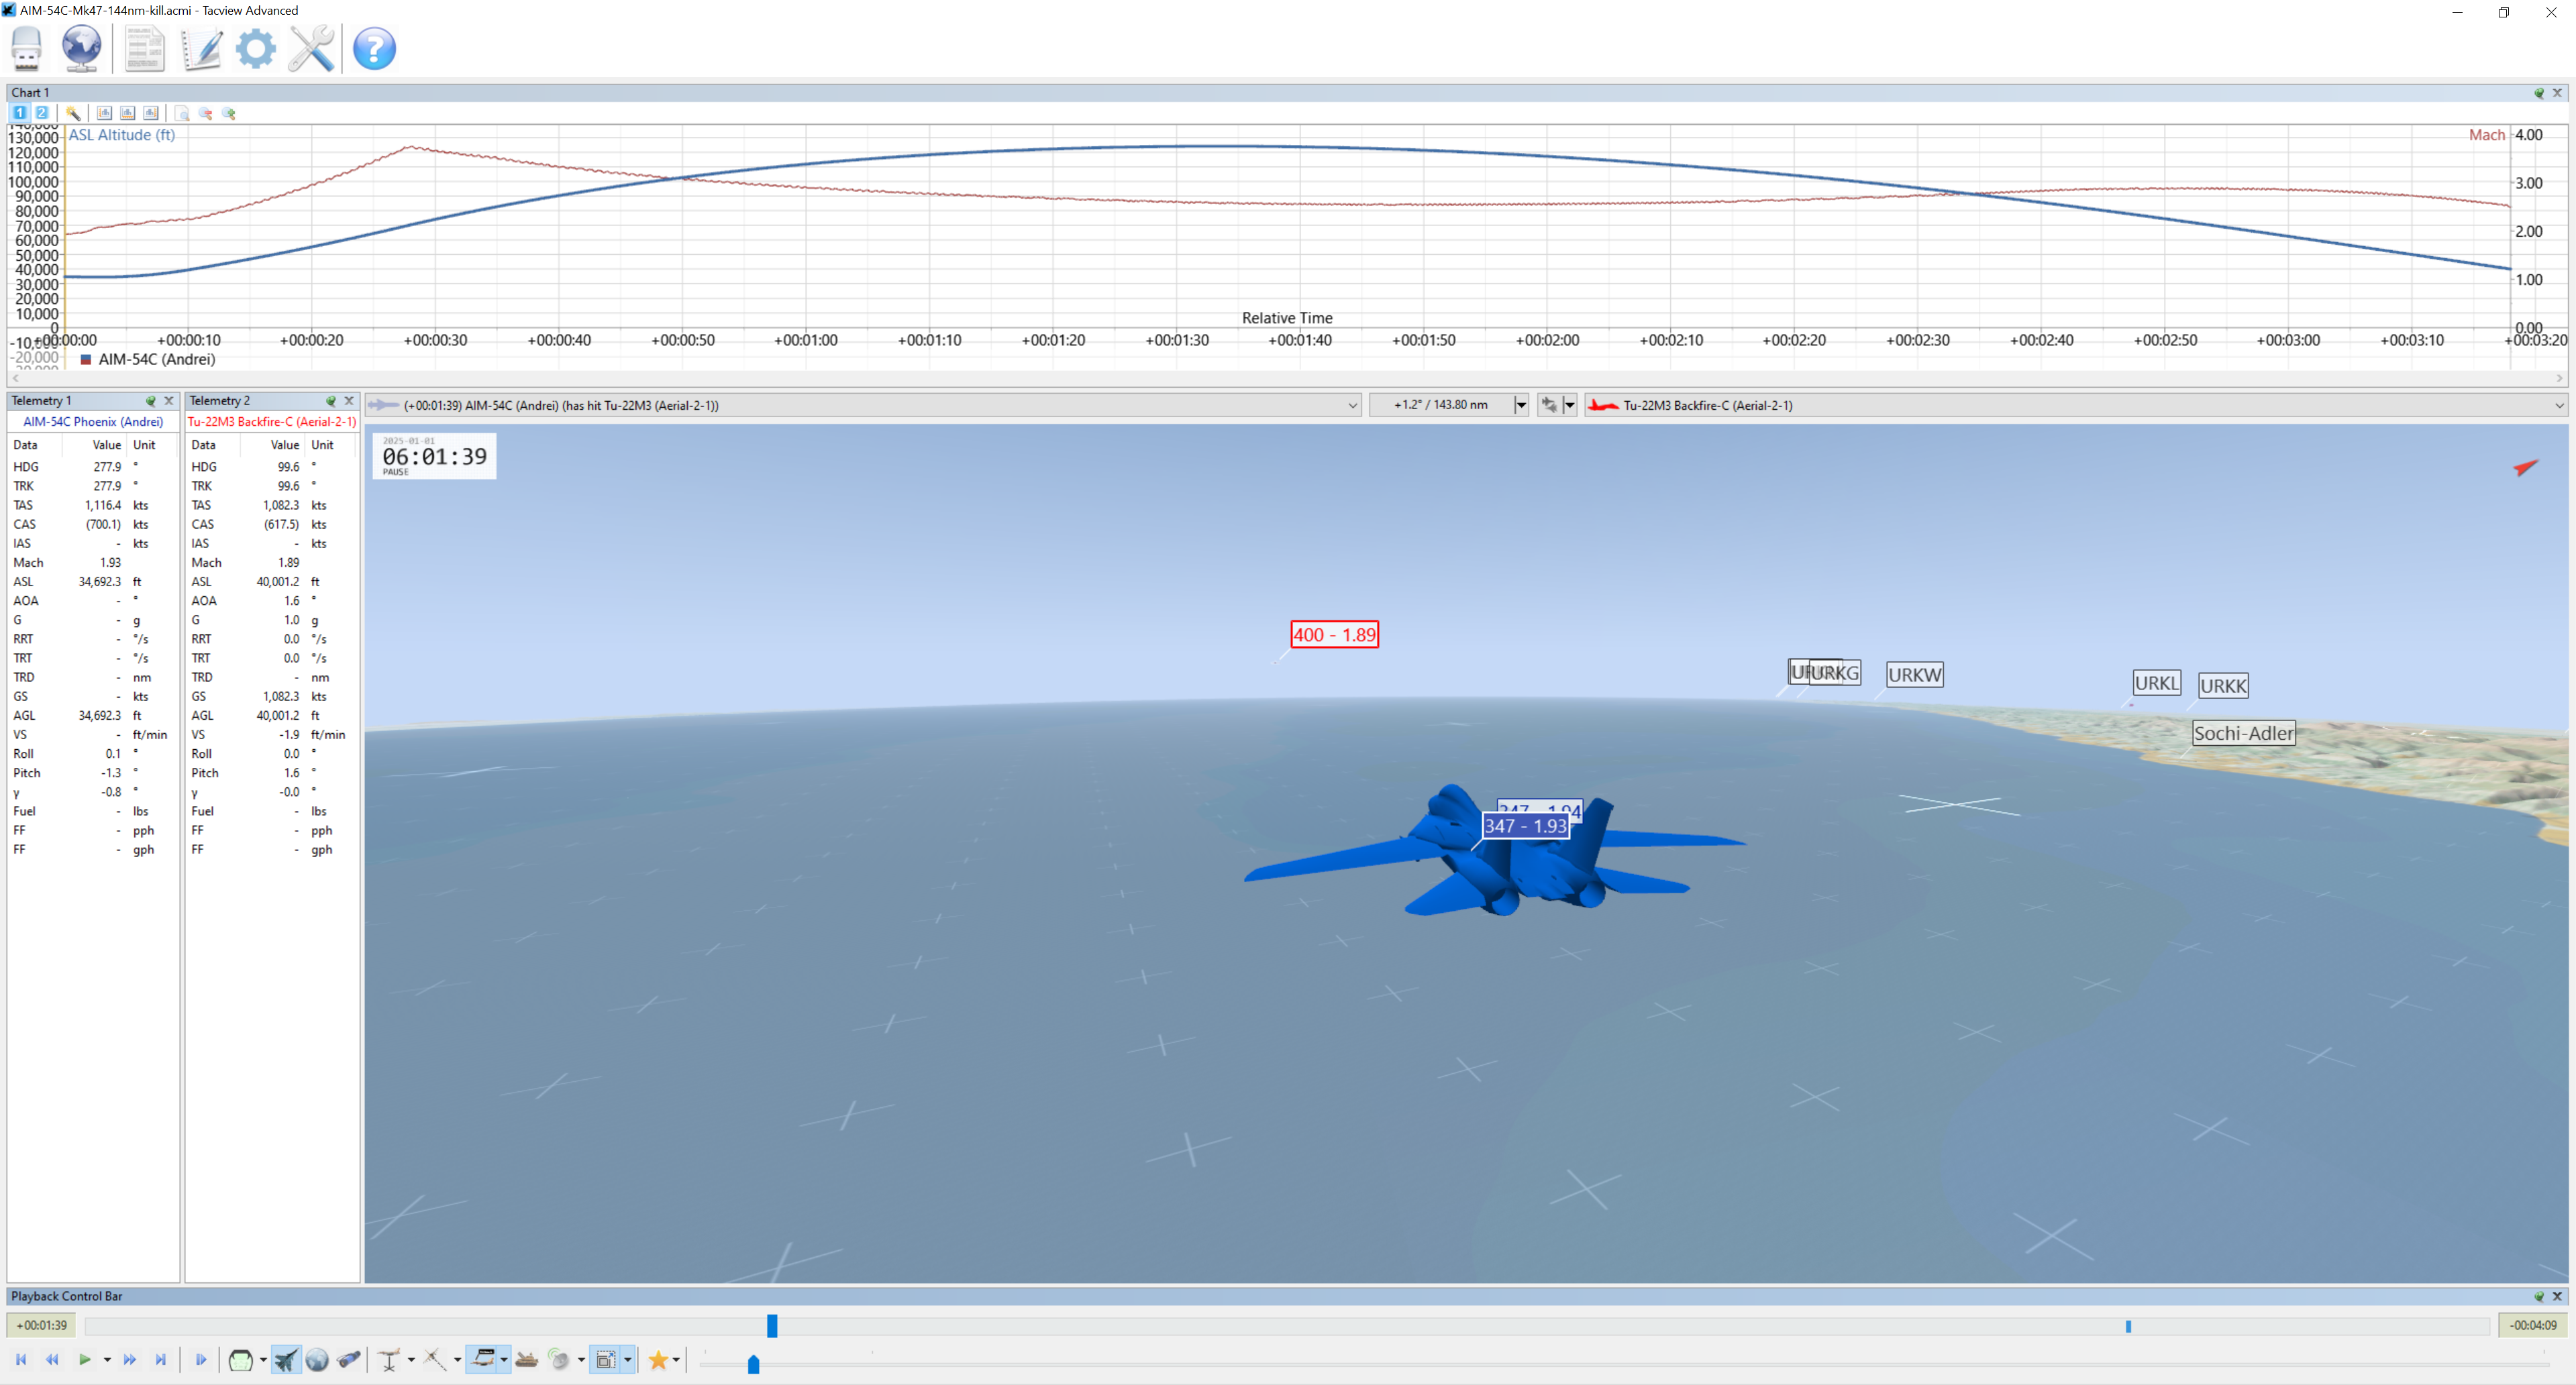Click the playback timeline position handle
This screenshot has width=2576, height=1385.
coord(772,1325)
